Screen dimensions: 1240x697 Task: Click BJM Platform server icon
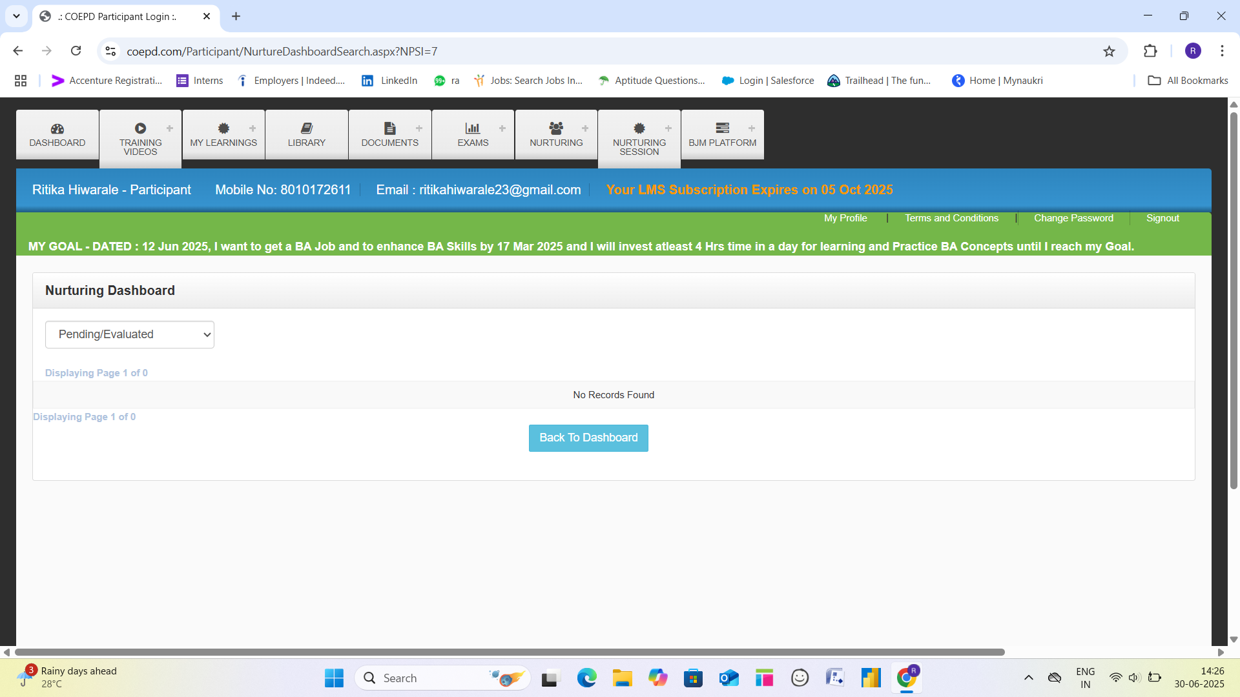[722, 128]
